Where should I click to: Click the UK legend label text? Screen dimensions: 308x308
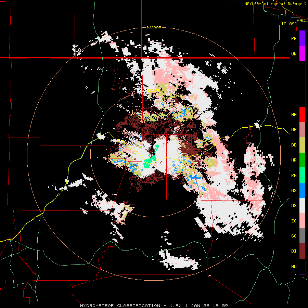point(294,54)
